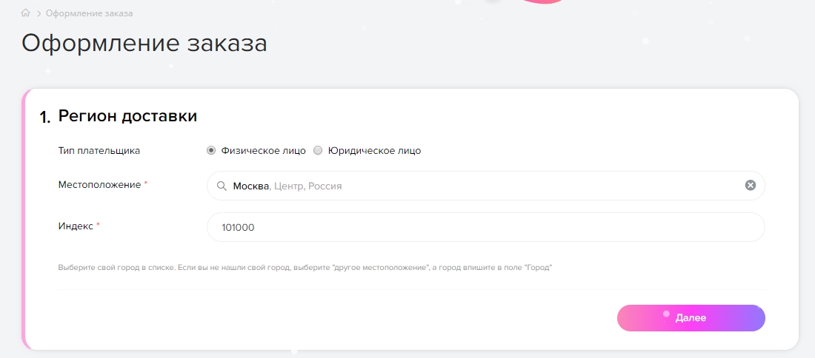Click the "Индекс" field label
The image size is (815, 358).
click(76, 226)
